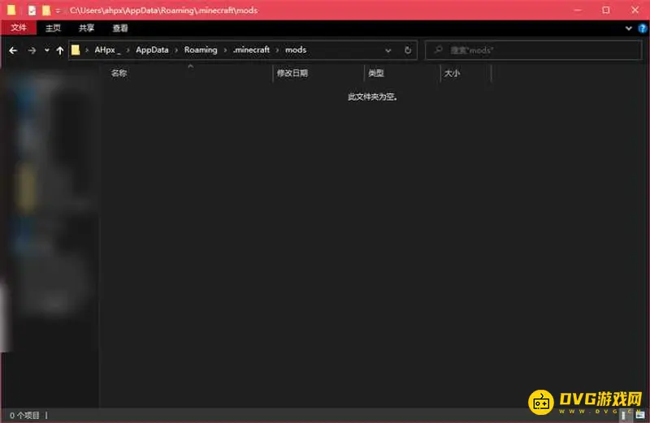
Task: Switch to the 主页 (Home) tab
Action: click(54, 28)
